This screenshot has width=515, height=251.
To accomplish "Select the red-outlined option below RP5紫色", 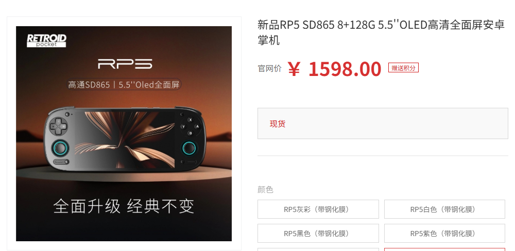I will [x=444, y=249].
